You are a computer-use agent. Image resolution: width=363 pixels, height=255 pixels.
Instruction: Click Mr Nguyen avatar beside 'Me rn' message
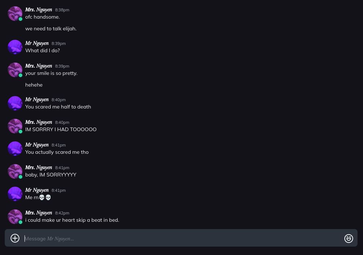[x=15, y=194]
